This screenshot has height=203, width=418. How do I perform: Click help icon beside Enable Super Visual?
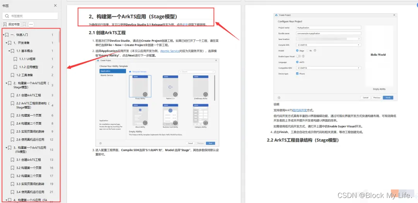pyautogui.click(x=303, y=56)
